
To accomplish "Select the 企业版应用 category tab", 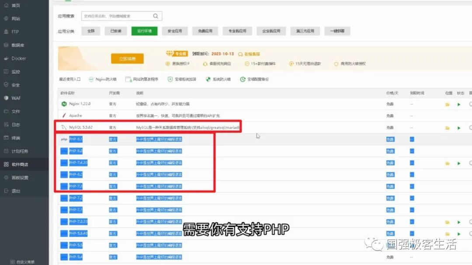I will pos(271,31).
